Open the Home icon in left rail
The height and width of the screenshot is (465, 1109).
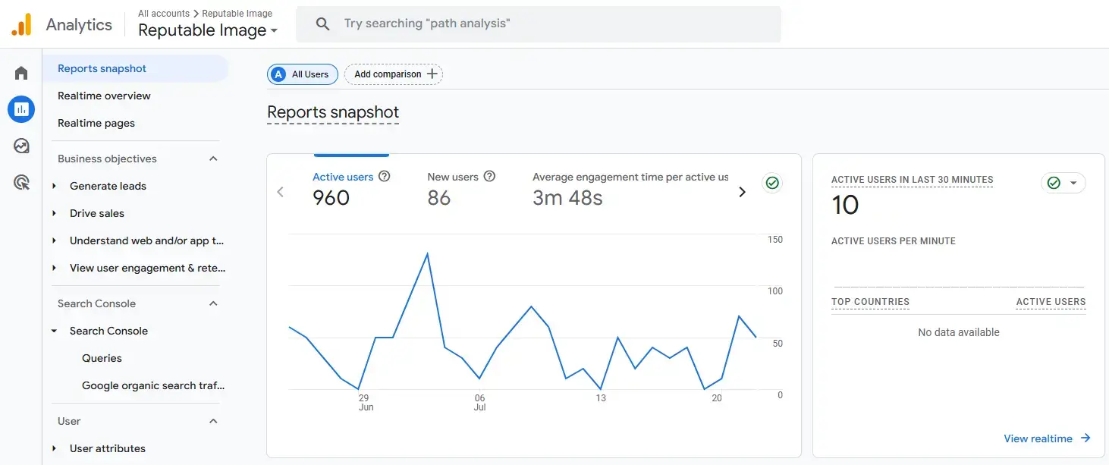pyautogui.click(x=21, y=73)
